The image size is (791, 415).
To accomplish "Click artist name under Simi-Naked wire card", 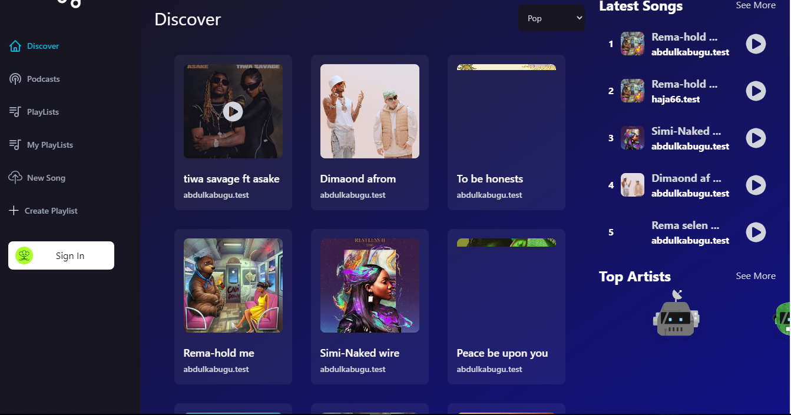I will 353,369.
